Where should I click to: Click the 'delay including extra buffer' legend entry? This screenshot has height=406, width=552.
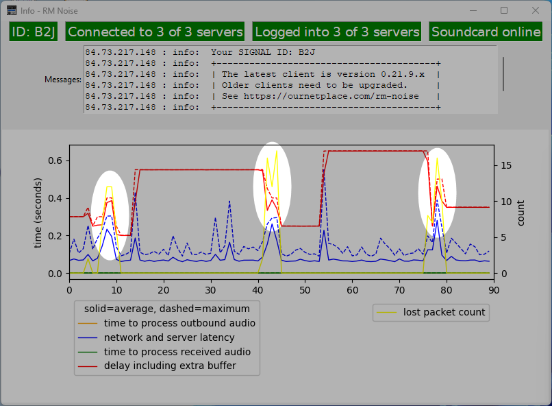(x=157, y=366)
